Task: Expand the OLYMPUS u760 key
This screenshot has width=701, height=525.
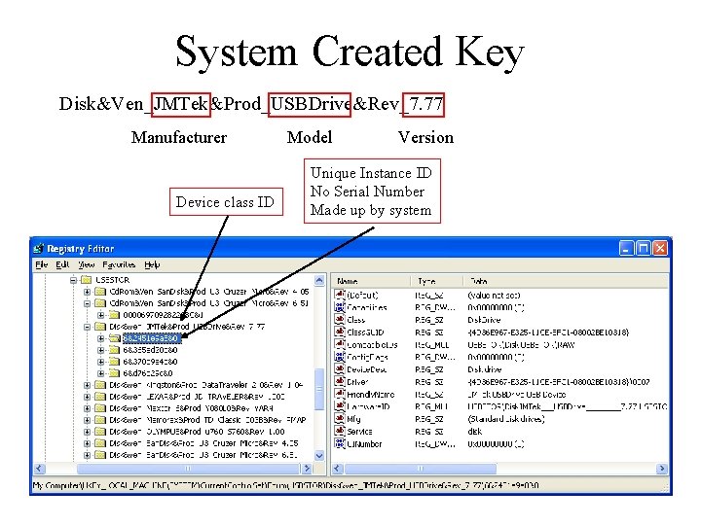Action: [x=88, y=432]
